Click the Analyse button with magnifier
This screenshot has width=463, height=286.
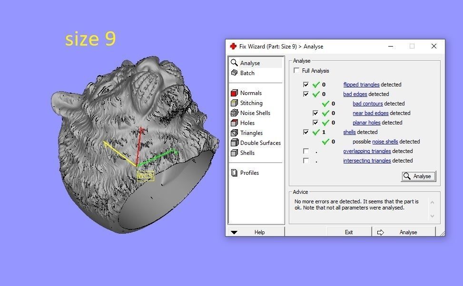[418, 176]
